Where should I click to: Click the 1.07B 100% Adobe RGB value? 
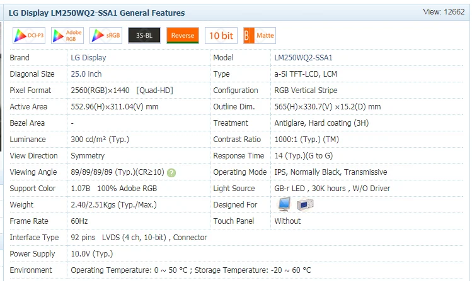click(x=114, y=189)
